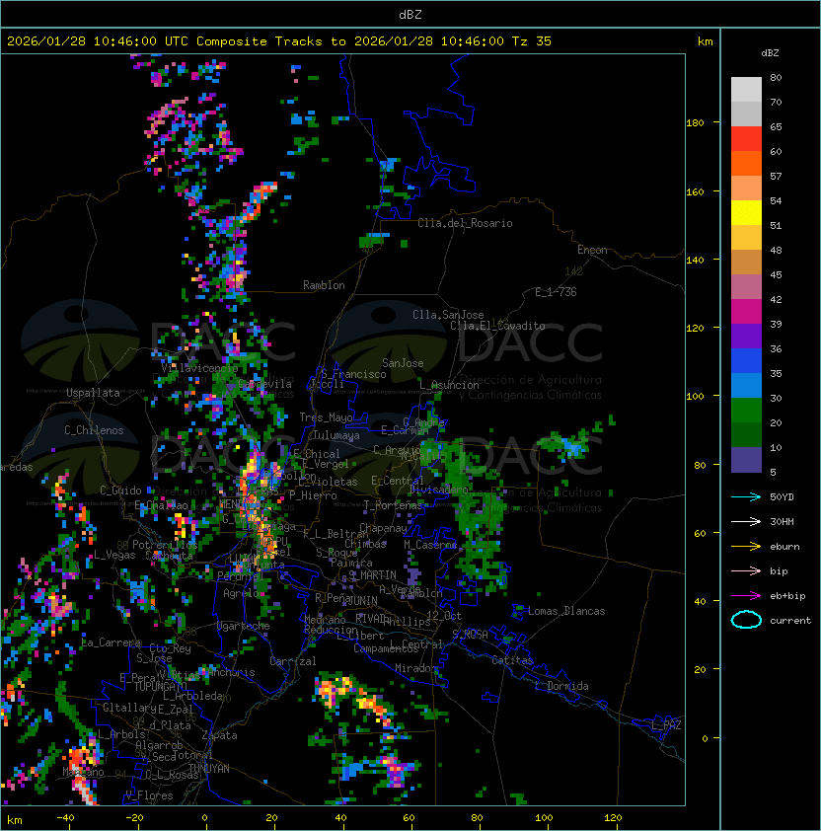The height and width of the screenshot is (831, 821).
Task: Click the '120' tick on the horizontal km axis
Action: pos(613,818)
